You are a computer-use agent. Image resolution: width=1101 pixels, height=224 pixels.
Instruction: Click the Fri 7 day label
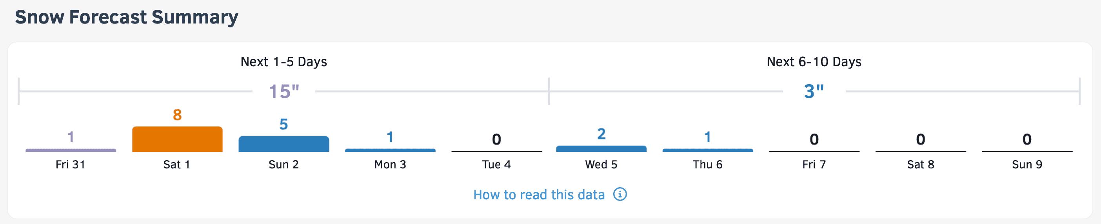[x=814, y=165]
